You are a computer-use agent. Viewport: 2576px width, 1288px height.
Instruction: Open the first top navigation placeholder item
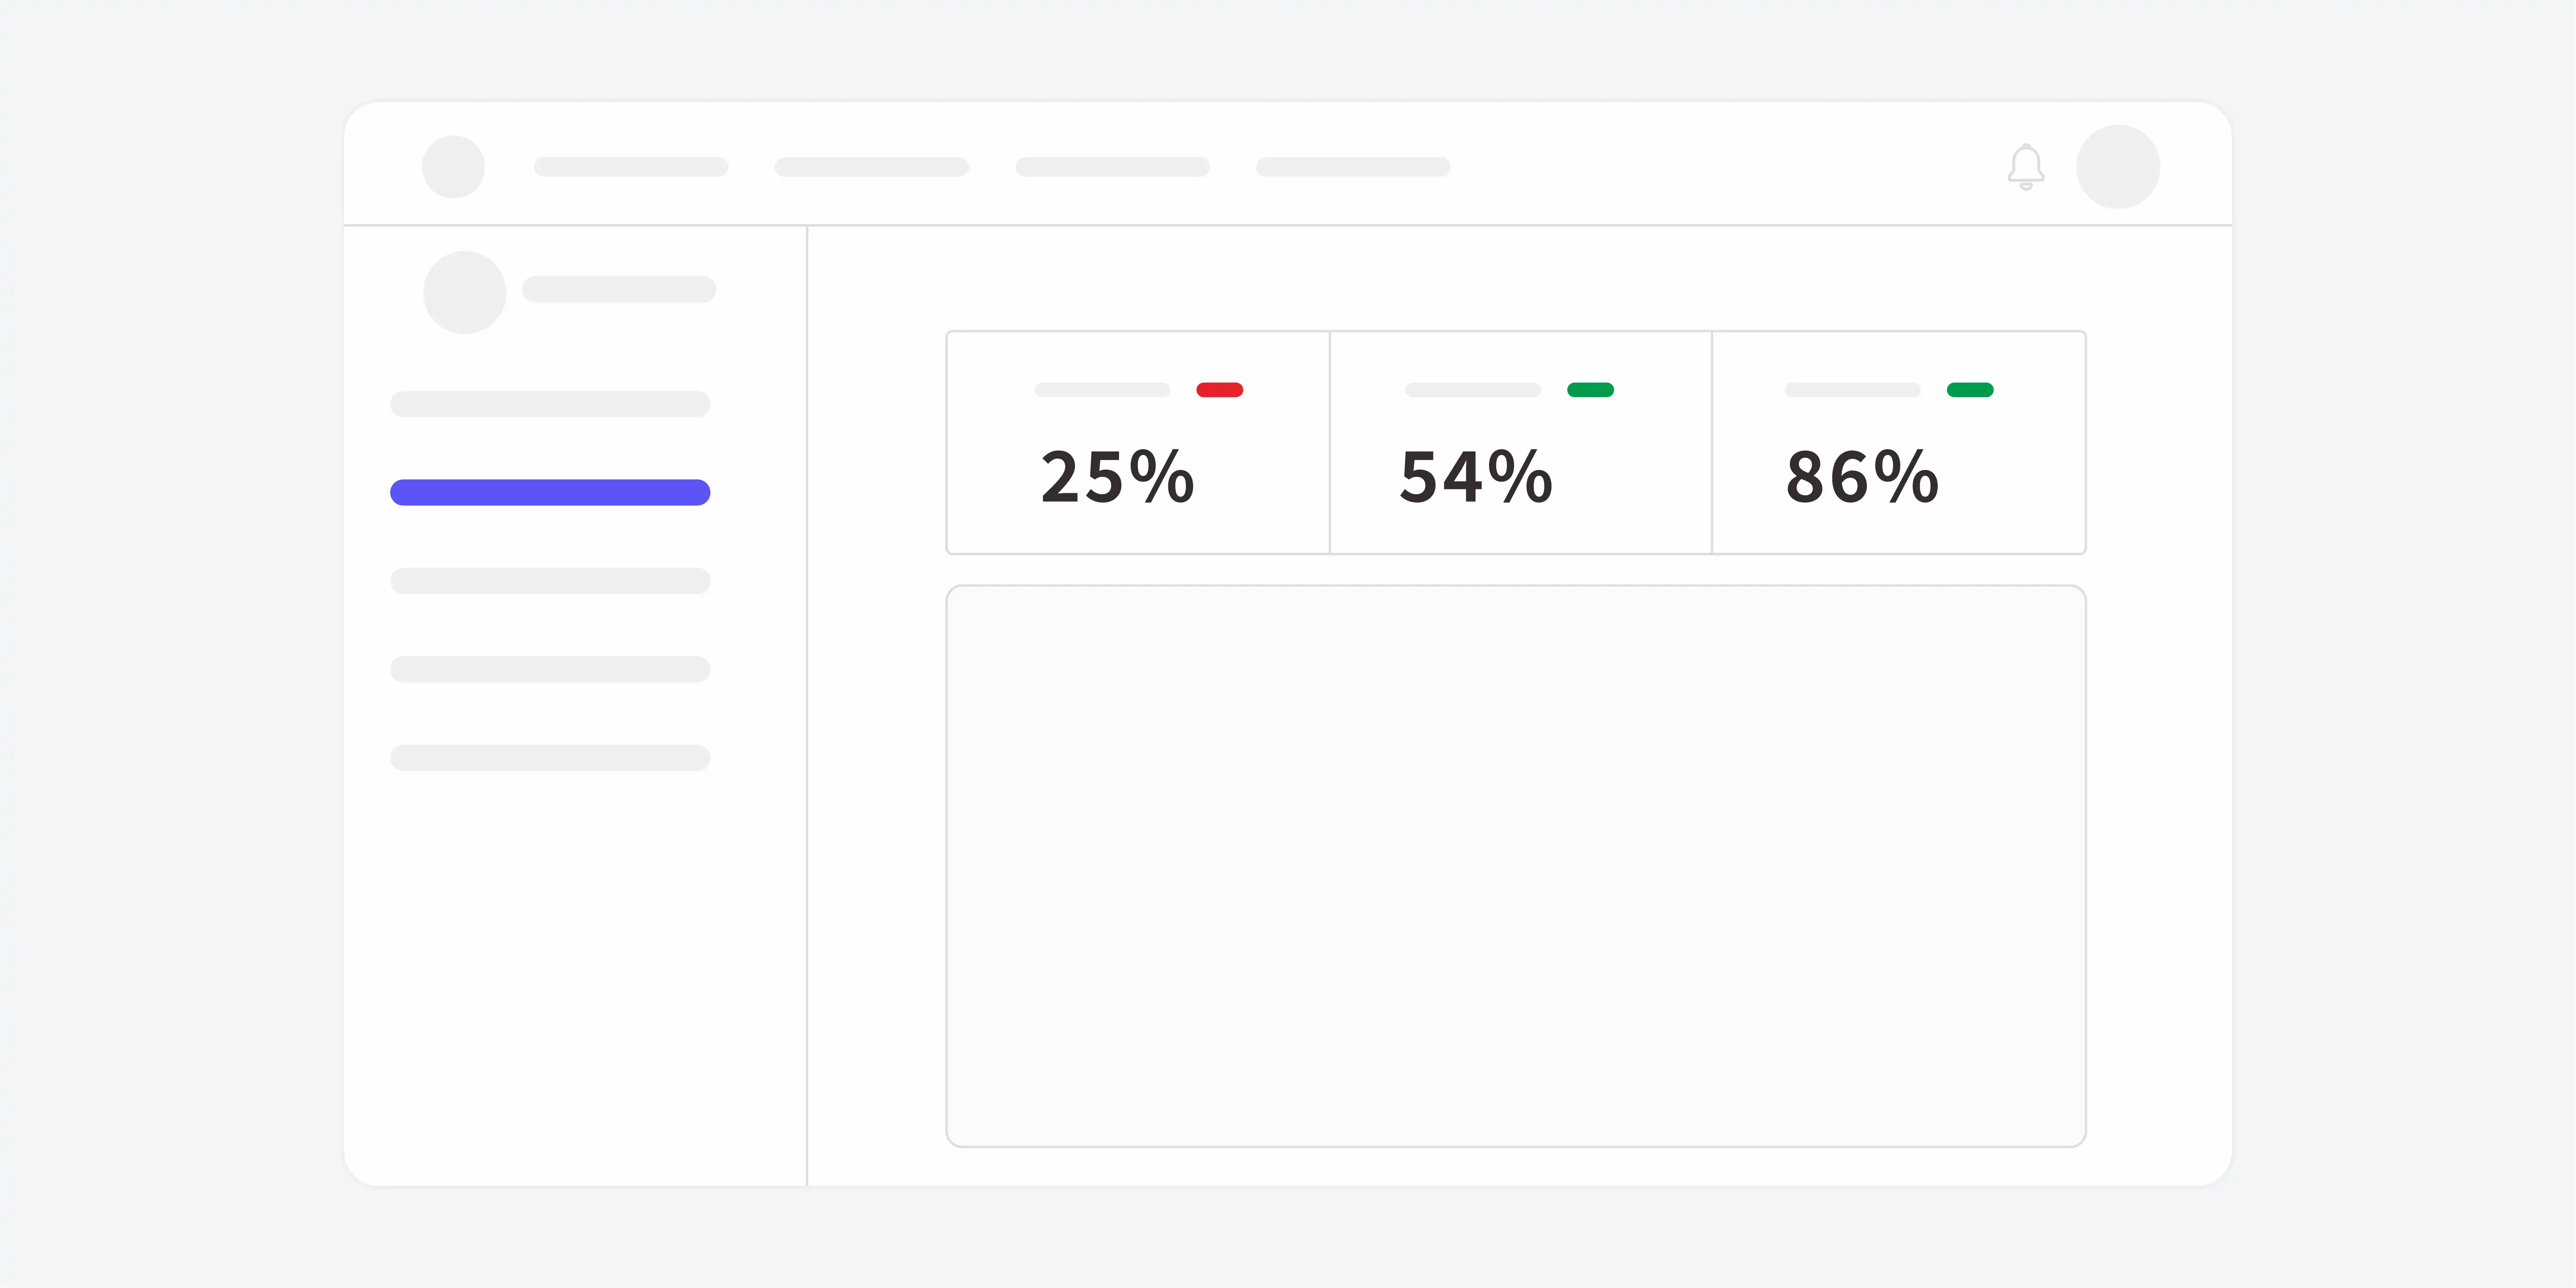point(631,167)
